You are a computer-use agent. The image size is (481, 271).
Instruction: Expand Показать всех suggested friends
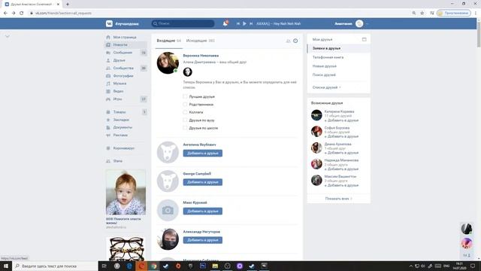tap(339, 199)
